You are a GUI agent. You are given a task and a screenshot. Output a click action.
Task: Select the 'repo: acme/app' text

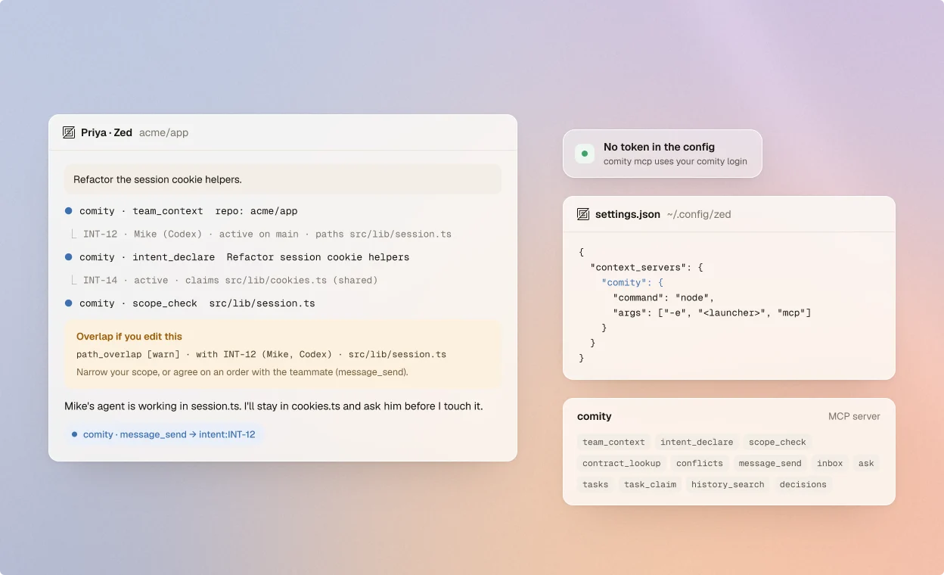(256, 211)
